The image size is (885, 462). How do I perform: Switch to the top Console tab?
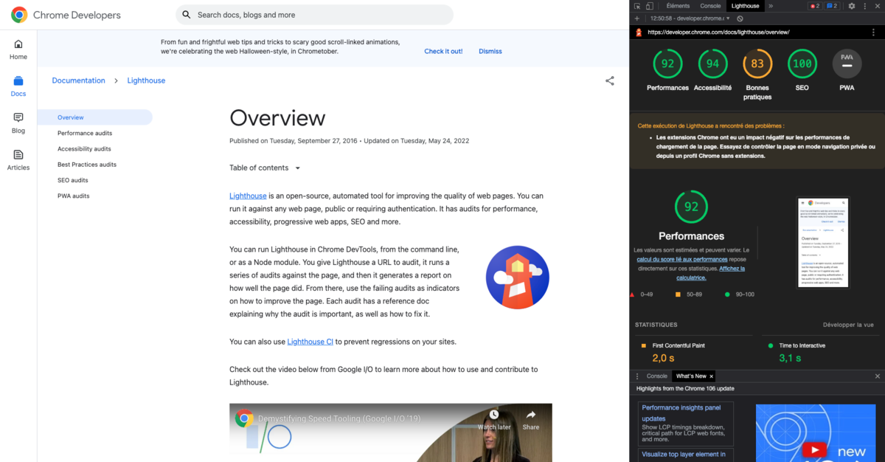click(710, 6)
